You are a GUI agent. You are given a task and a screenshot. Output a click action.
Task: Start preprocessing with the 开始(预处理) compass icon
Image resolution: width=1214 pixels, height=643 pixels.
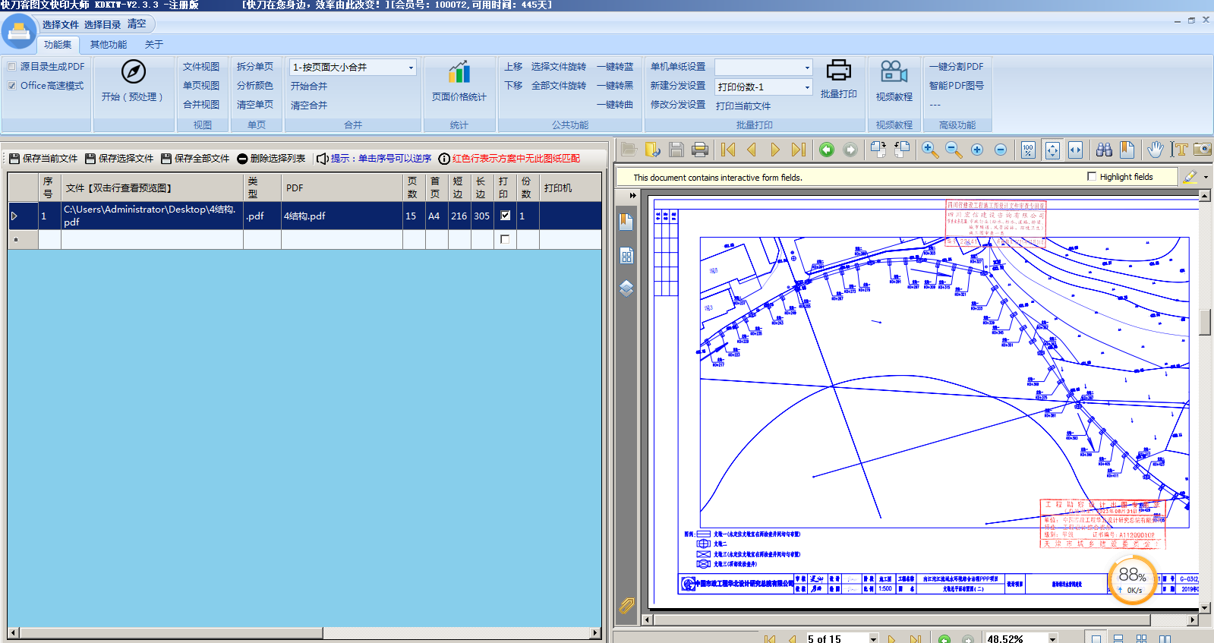(133, 72)
